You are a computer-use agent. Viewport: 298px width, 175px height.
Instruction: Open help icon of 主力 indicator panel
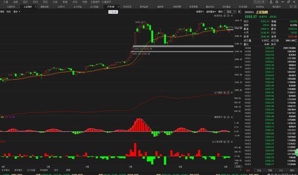click(x=228, y=92)
